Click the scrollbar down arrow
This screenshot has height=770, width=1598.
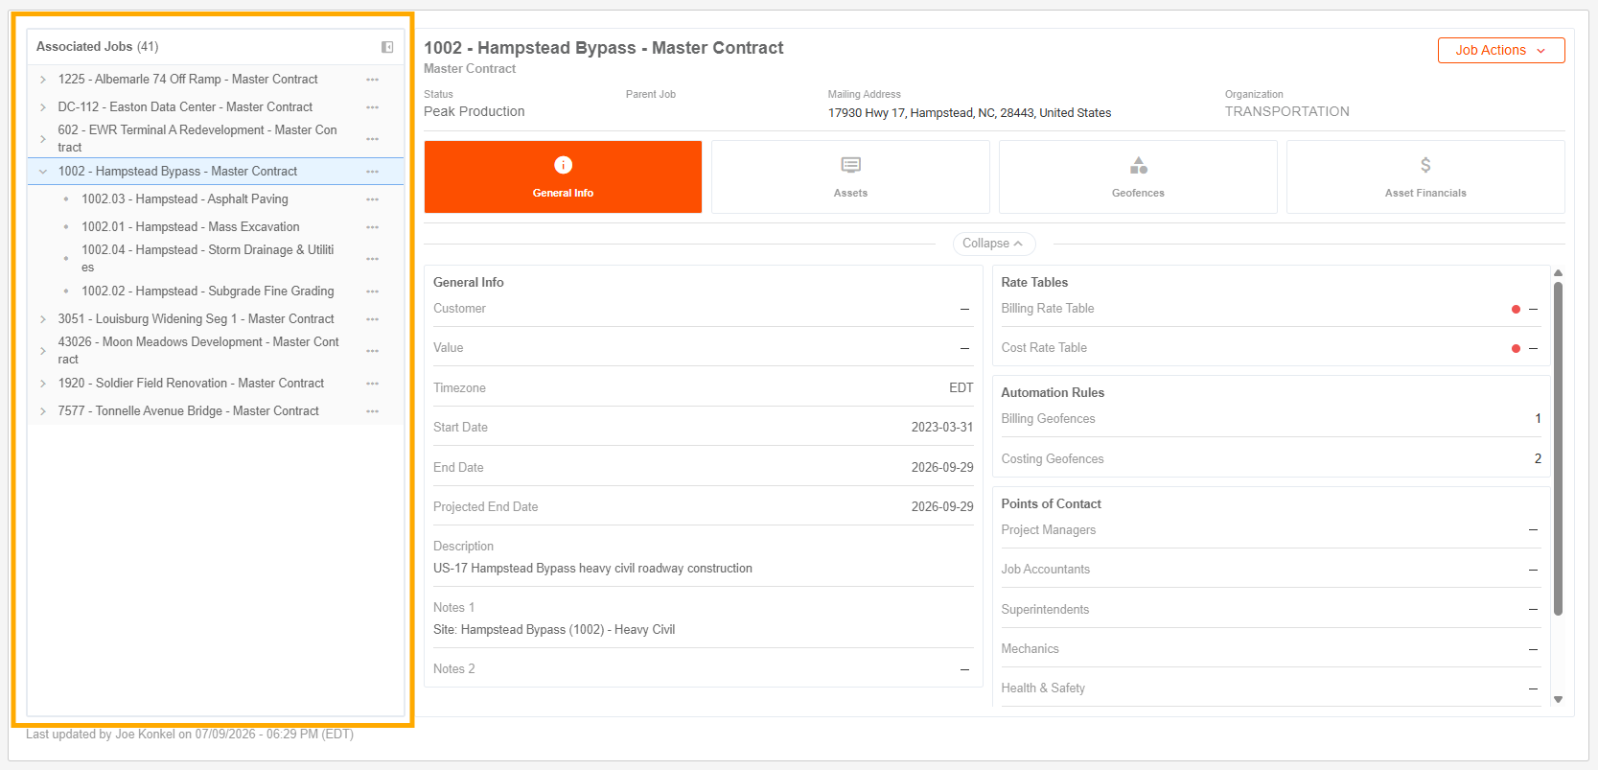click(1558, 700)
